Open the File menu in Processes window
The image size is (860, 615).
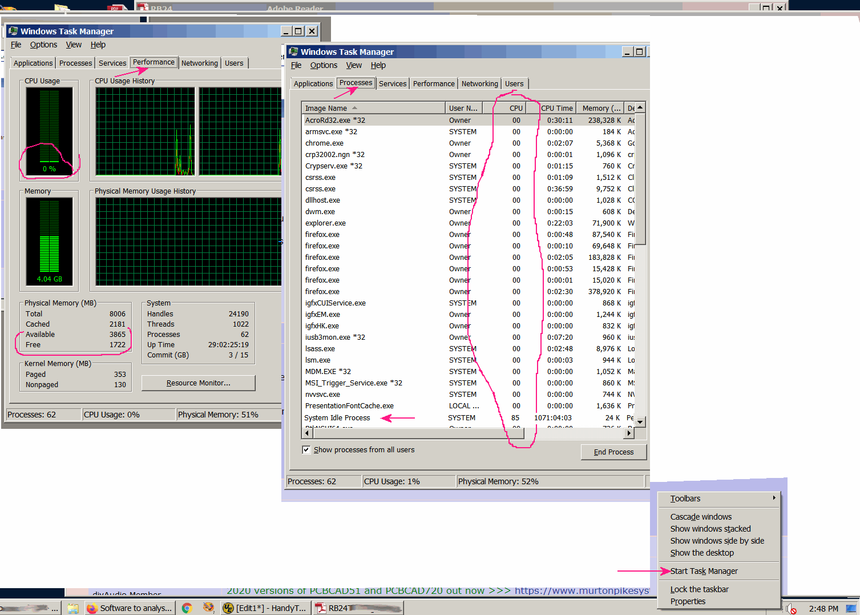coord(296,65)
